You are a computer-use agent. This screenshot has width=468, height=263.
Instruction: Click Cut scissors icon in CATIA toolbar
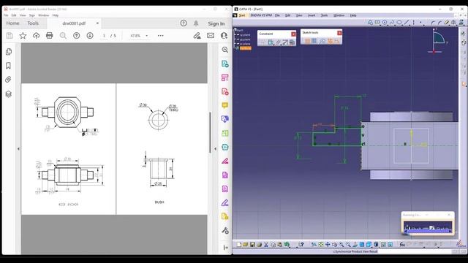coord(266,245)
